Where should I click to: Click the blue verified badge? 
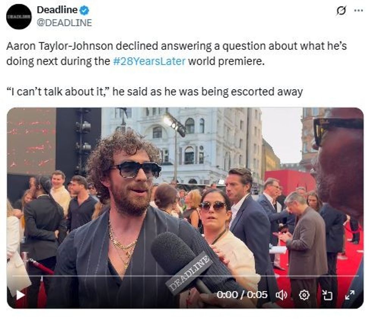84,10
